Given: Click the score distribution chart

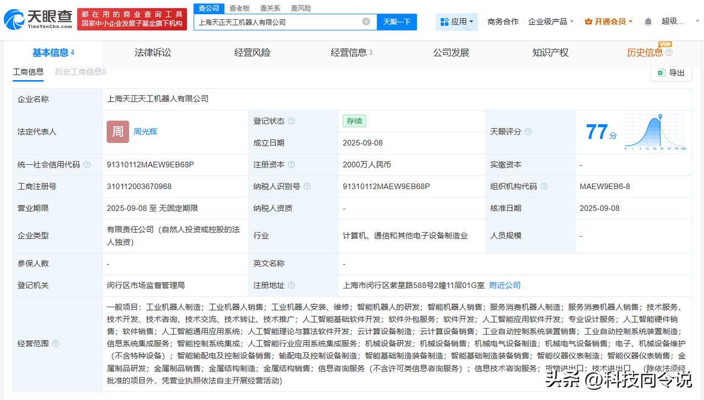Looking at the screenshot, I should coord(655,132).
